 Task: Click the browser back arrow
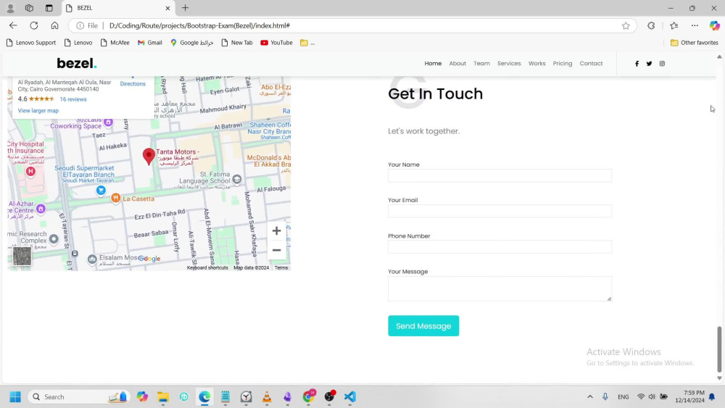pyautogui.click(x=13, y=25)
